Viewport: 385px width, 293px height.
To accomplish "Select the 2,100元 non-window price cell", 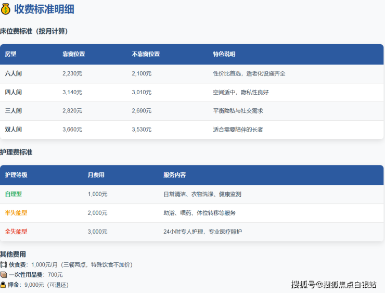I will 142,74.
